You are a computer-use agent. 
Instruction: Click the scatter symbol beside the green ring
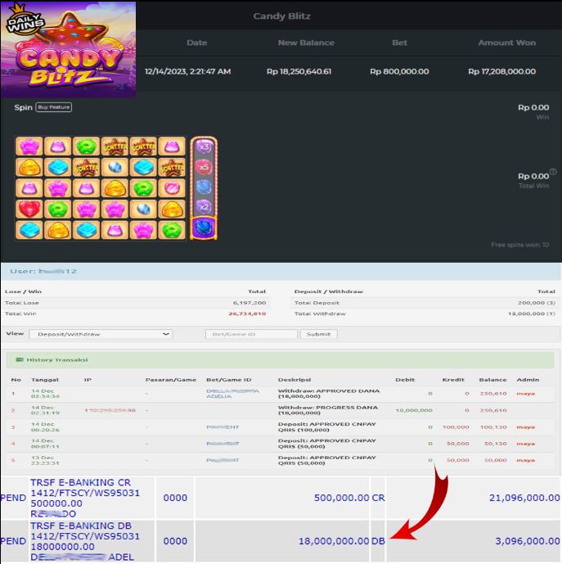pyautogui.click(x=115, y=146)
